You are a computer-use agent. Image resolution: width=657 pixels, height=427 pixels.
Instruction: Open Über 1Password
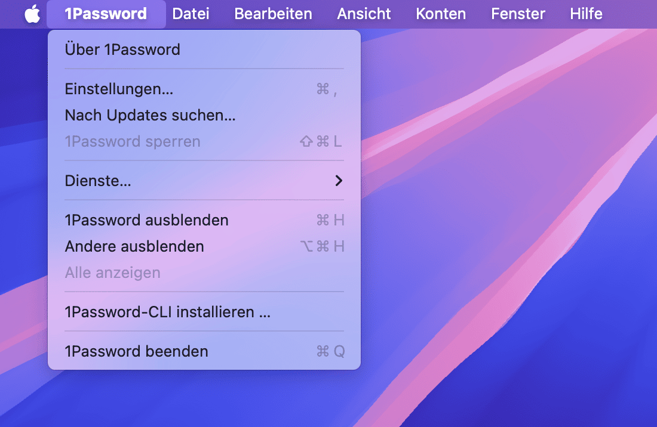tap(122, 49)
